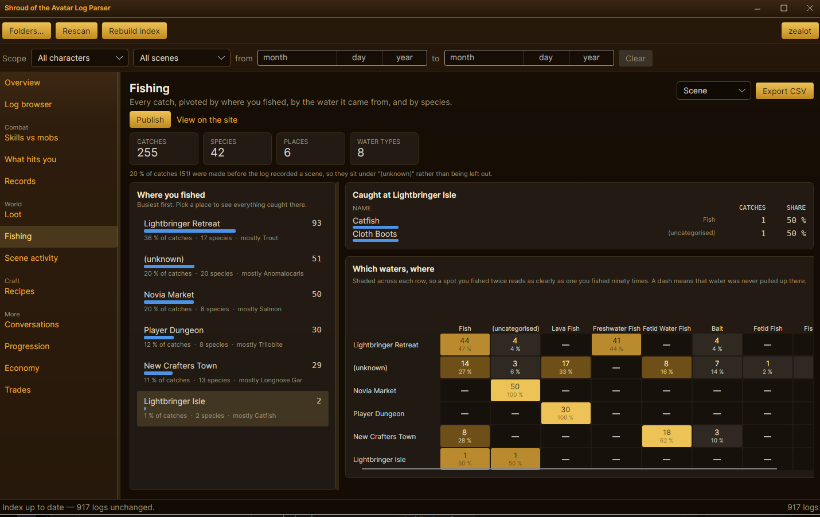
Task: Select the from day field
Action: pyautogui.click(x=359, y=58)
